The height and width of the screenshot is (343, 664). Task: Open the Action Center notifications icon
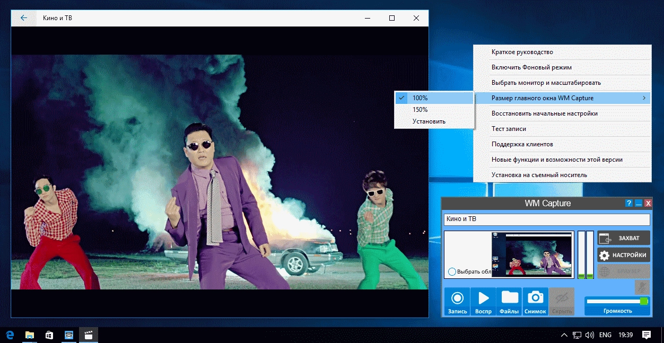click(x=646, y=335)
